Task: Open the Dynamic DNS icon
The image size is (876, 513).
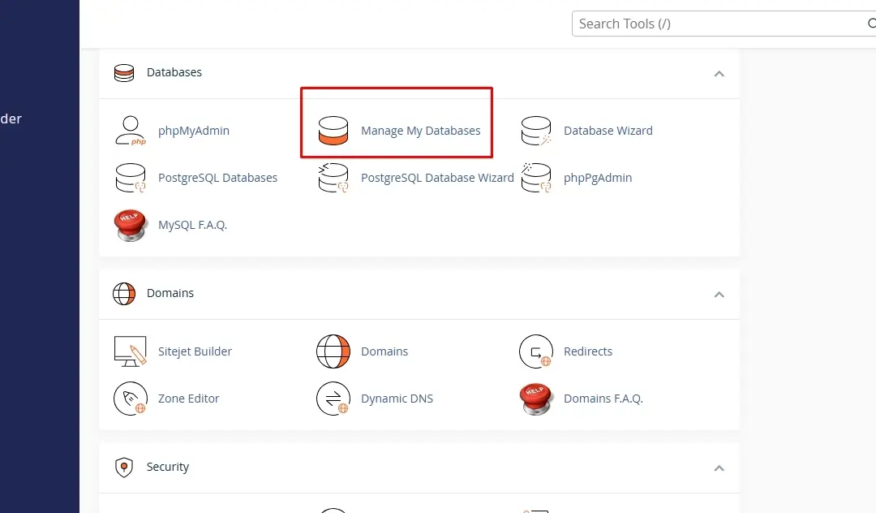Action: (x=333, y=399)
